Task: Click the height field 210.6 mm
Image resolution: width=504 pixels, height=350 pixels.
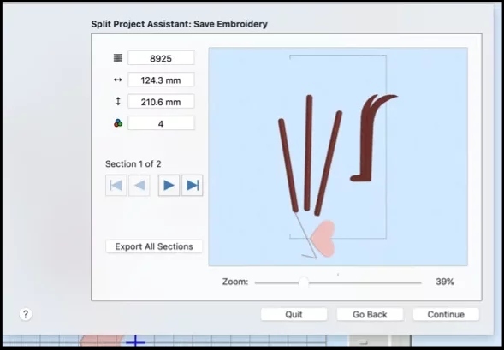Action: tap(161, 102)
